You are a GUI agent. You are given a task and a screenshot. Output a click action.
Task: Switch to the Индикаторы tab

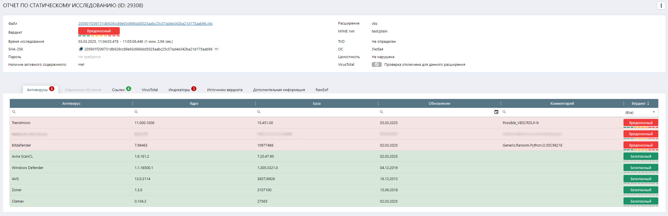[x=179, y=90]
